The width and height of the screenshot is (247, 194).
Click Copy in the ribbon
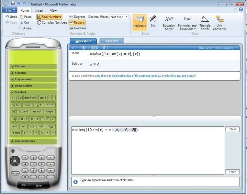click(25, 28)
